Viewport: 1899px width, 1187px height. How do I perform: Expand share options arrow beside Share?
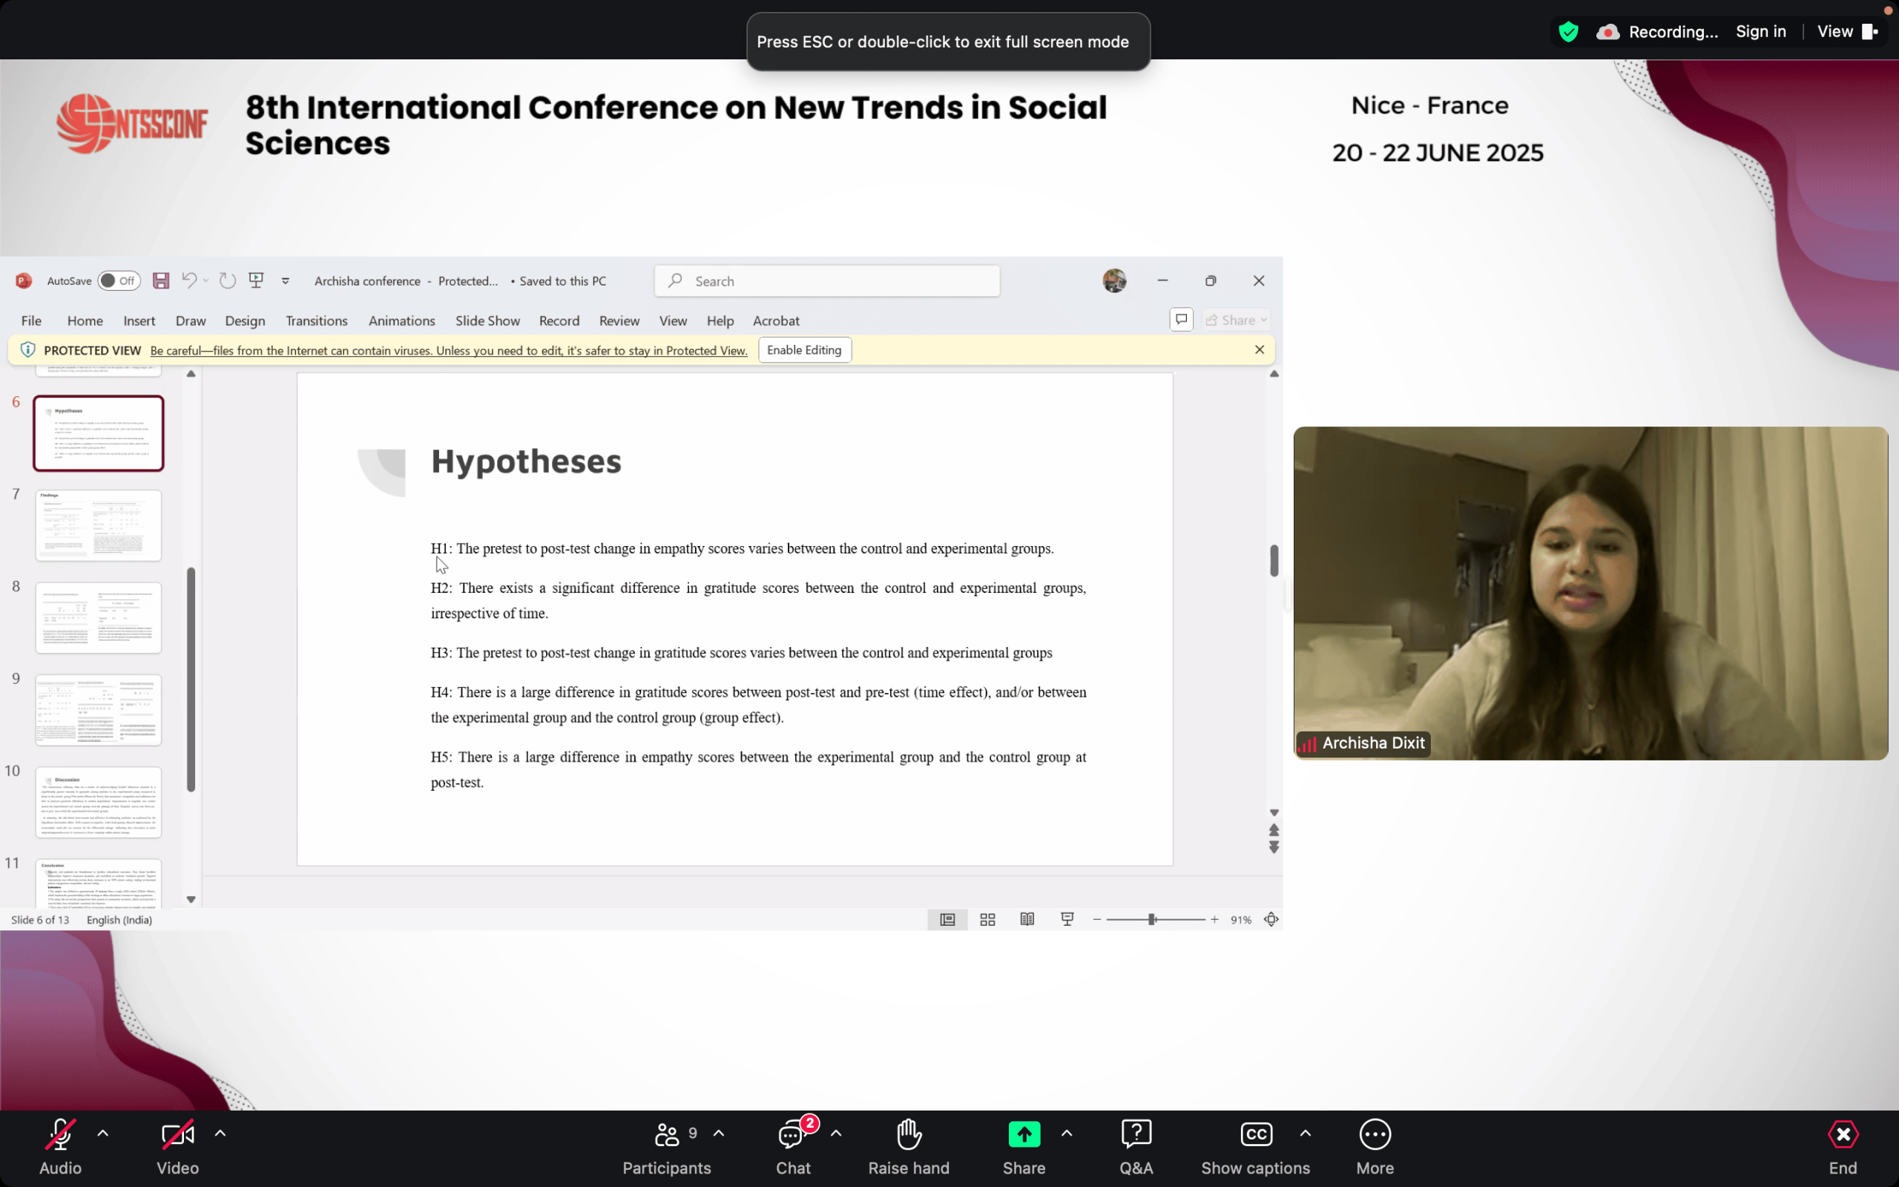(x=1067, y=1133)
